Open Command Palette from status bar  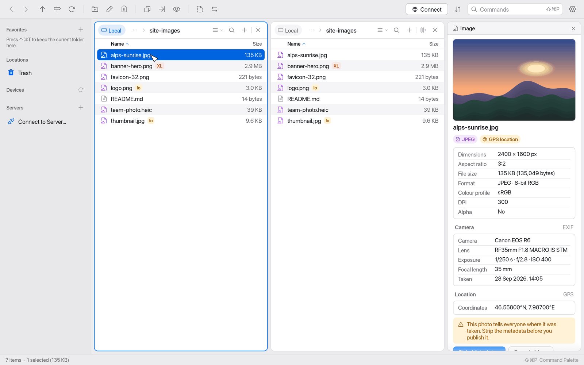coord(552,360)
